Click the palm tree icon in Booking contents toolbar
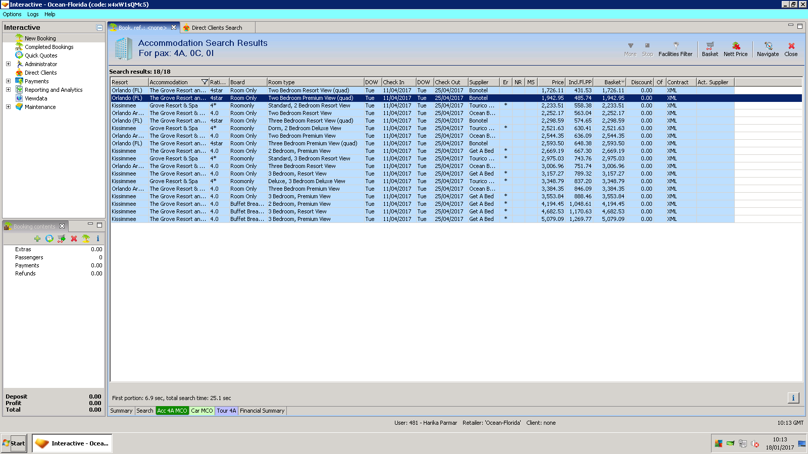 (x=86, y=239)
